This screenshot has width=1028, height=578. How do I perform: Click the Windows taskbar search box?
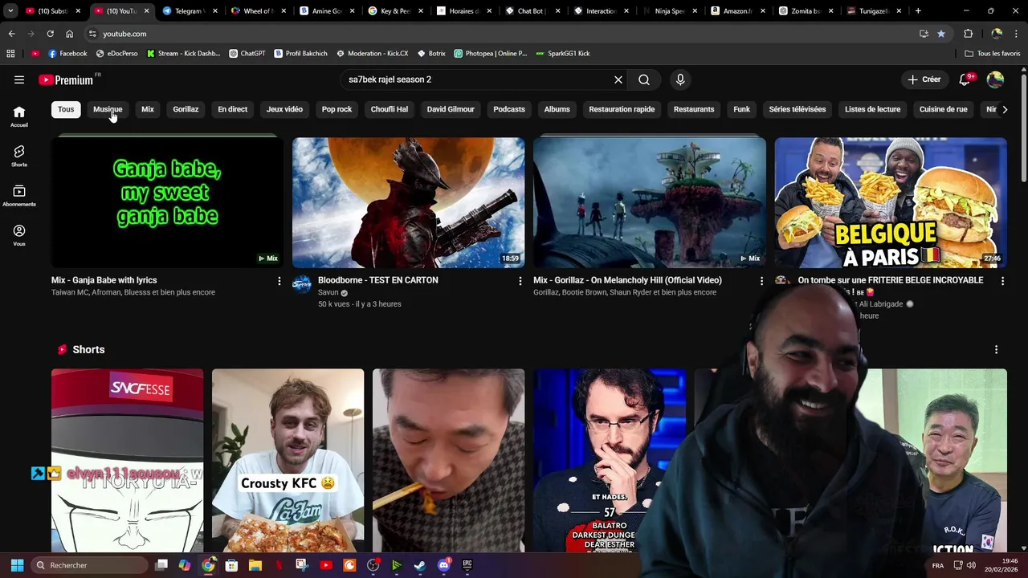89,565
